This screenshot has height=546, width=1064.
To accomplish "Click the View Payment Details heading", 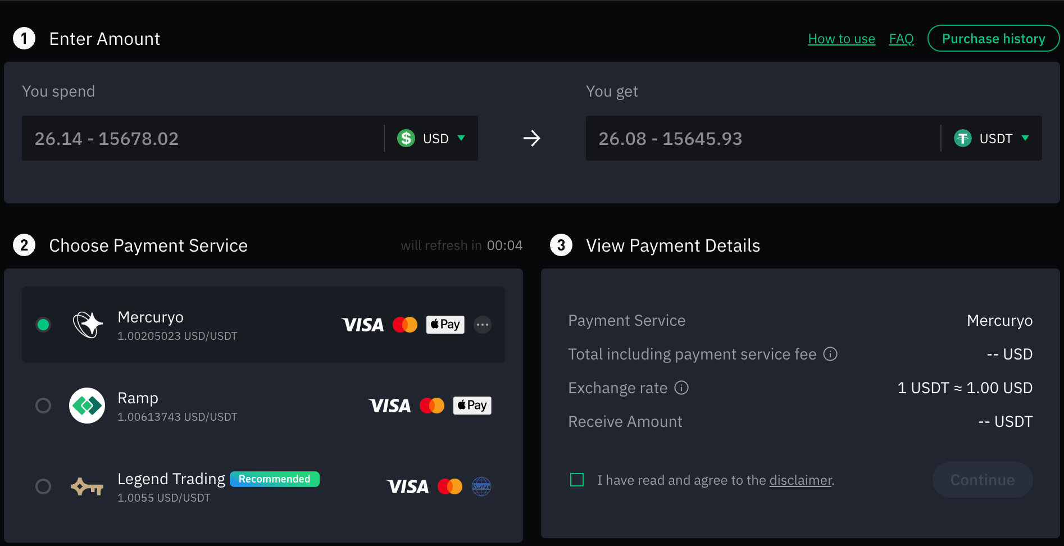I will 673,245.
